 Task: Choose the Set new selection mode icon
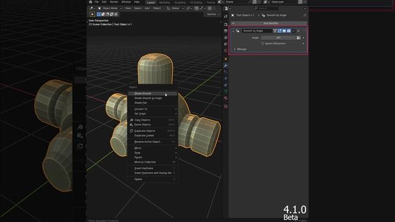pyautogui.click(x=99, y=14)
